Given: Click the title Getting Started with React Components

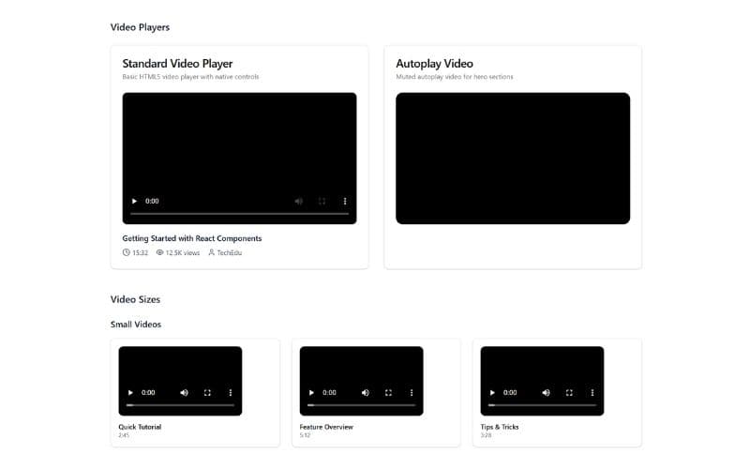Looking at the screenshot, I should 192,238.
